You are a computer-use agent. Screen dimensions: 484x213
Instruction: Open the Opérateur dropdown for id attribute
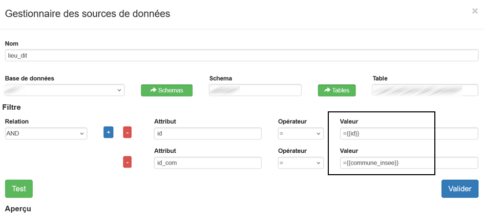[x=301, y=133]
